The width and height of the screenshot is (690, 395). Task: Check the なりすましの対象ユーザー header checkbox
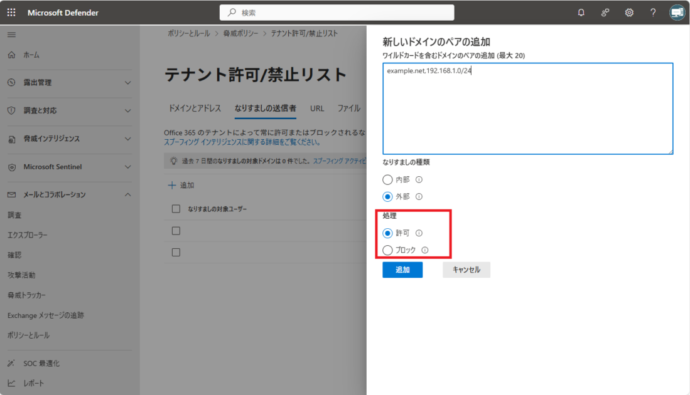(176, 209)
